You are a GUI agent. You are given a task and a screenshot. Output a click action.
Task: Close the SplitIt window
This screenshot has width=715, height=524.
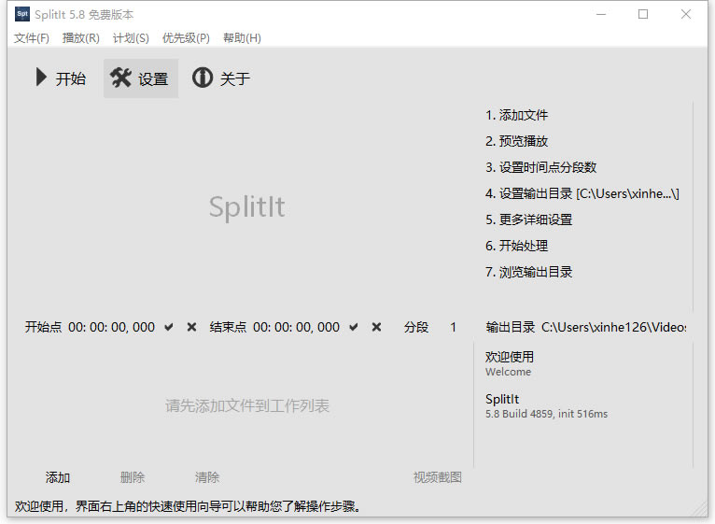[x=686, y=14]
